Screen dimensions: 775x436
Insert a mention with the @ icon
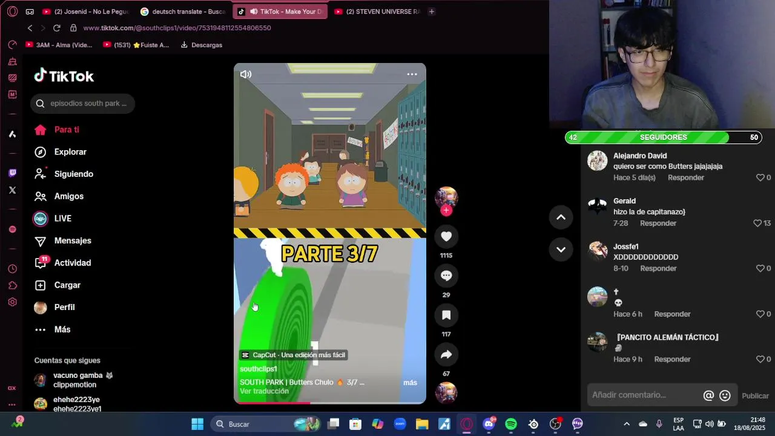[x=708, y=395]
